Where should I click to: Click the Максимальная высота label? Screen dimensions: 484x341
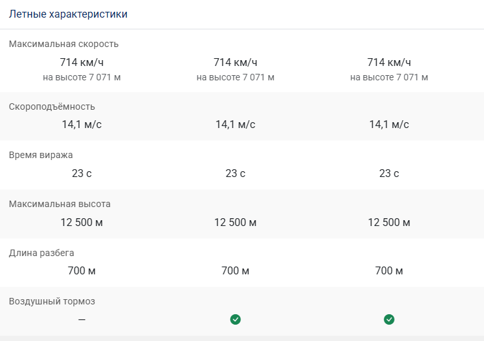point(60,204)
